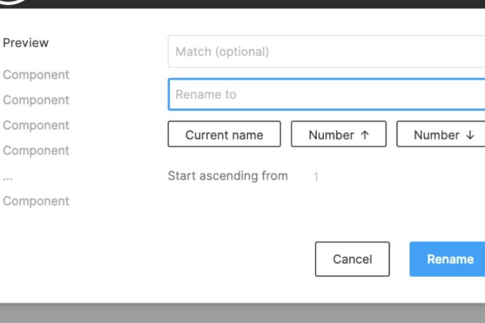Click the ellipsis in the preview list
Viewport: 485px width, 323px height.
click(8, 177)
